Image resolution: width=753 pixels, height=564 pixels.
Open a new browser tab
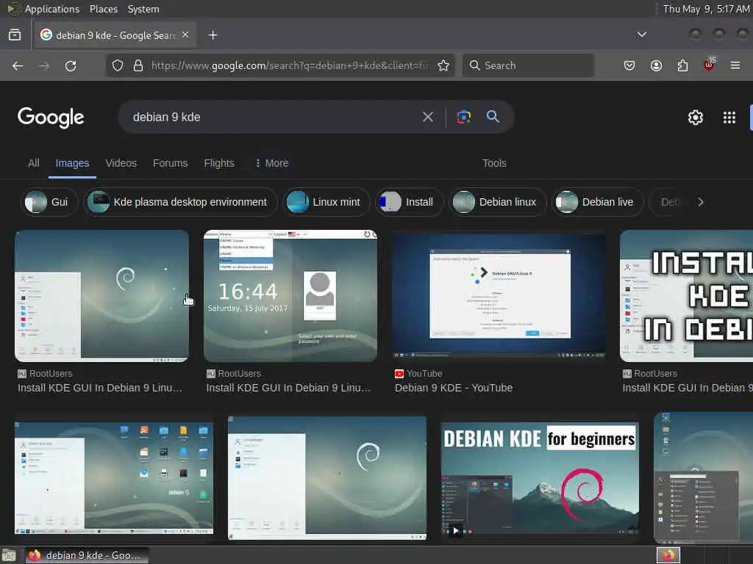point(213,35)
